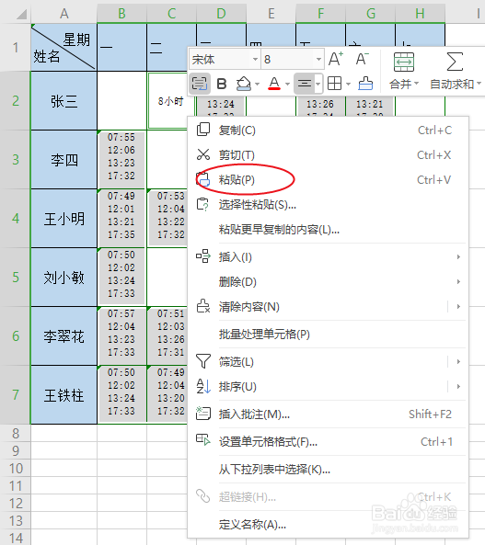This screenshot has height=545, width=485.
Task: Click the Filter funnel icon
Action: (203, 361)
